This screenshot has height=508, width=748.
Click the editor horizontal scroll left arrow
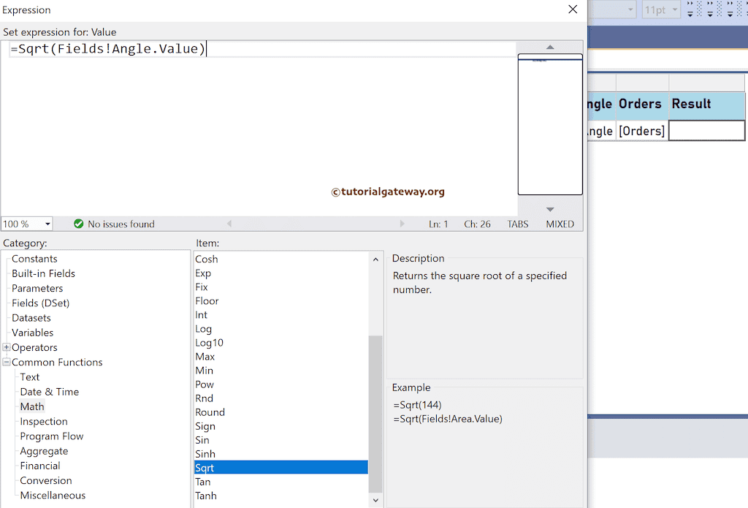[x=229, y=224]
